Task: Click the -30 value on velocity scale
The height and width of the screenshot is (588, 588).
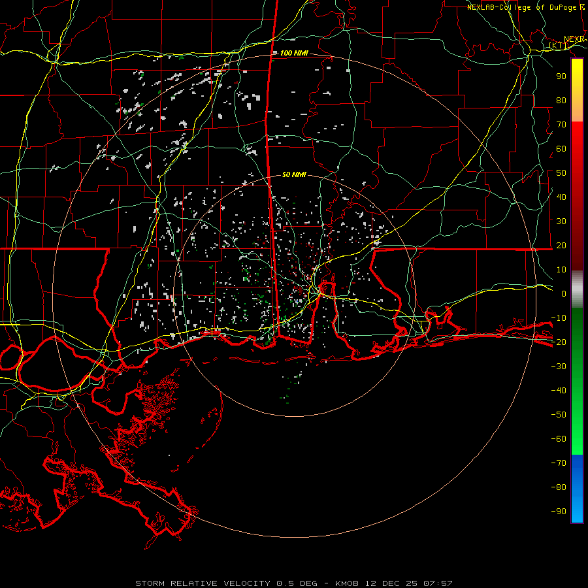Action: pyautogui.click(x=559, y=367)
